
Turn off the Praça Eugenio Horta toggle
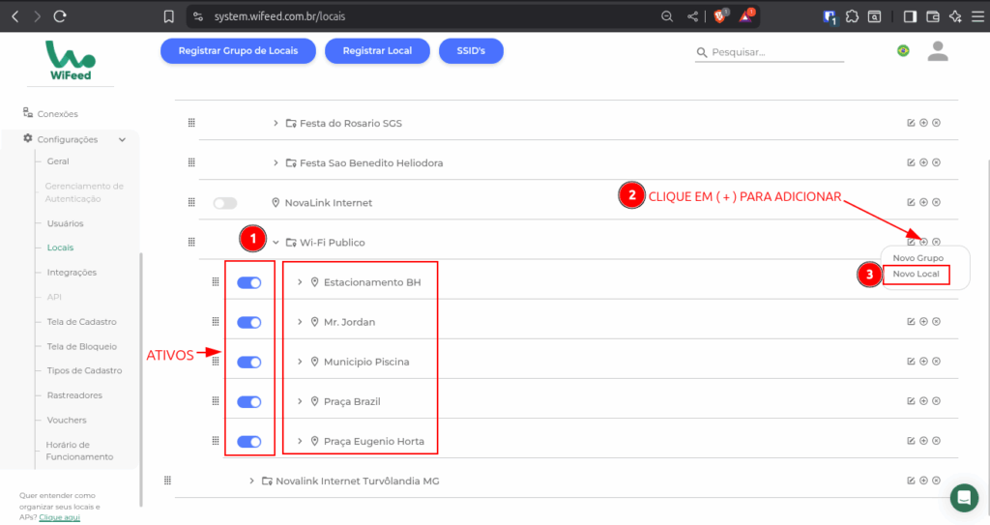(249, 441)
